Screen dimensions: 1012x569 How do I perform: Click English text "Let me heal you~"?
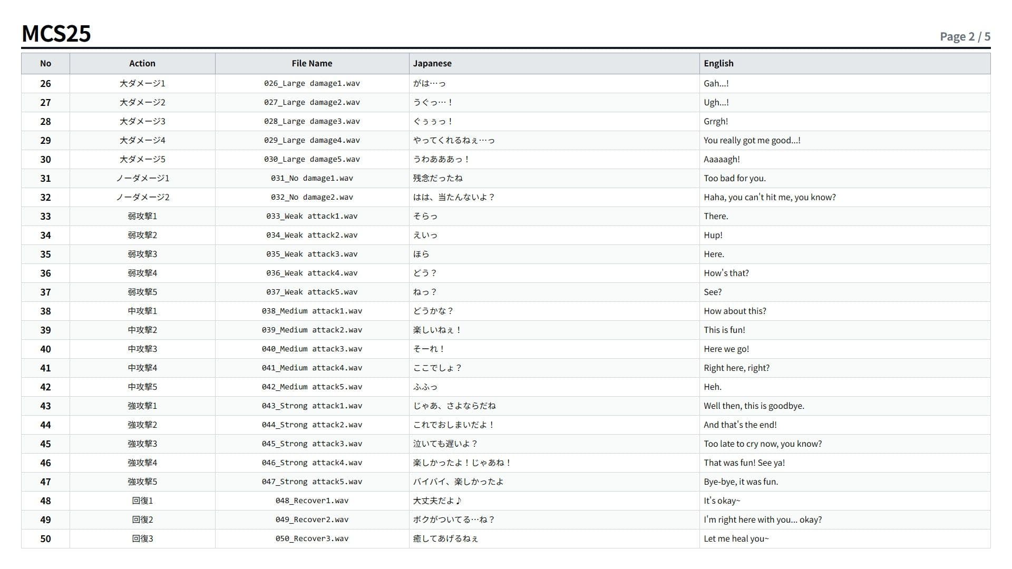pos(736,538)
